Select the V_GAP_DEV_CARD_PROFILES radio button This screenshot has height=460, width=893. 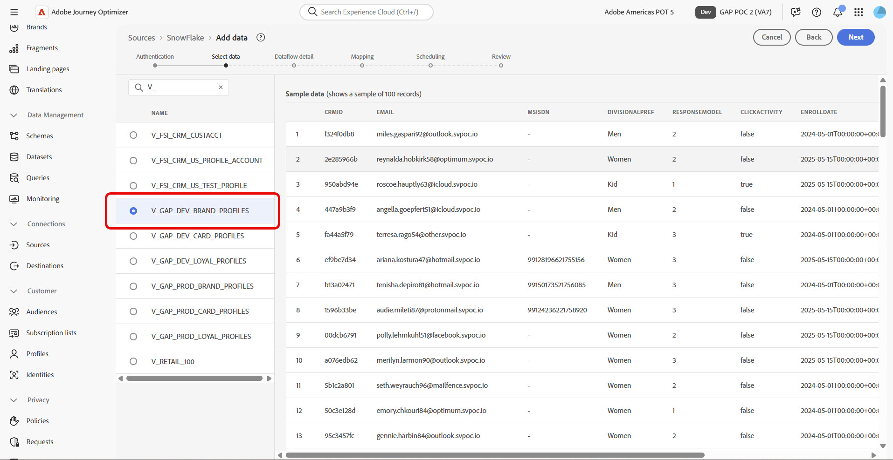point(133,236)
